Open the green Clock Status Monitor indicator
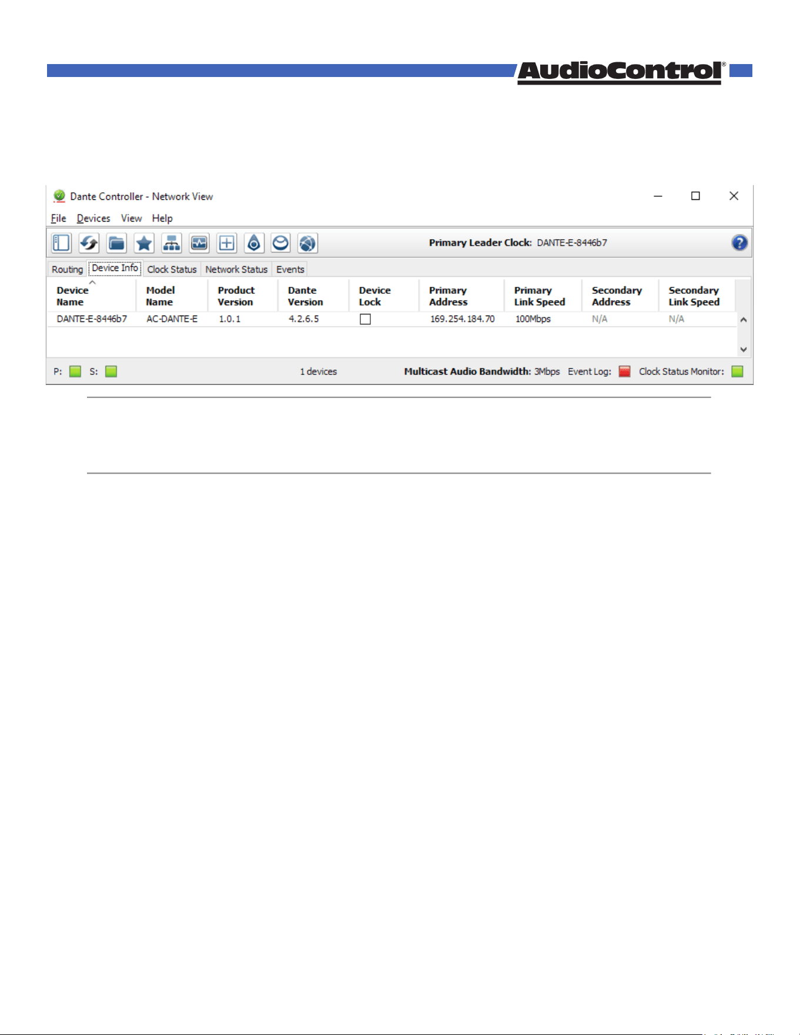The image size is (800, 1035). (738, 371)
